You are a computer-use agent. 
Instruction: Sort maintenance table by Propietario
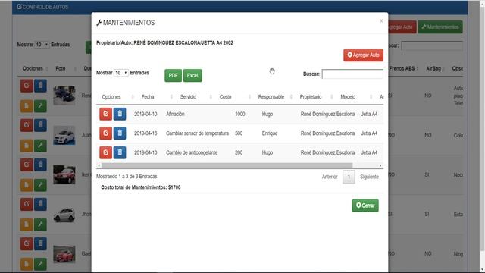(x=311, y=97)
